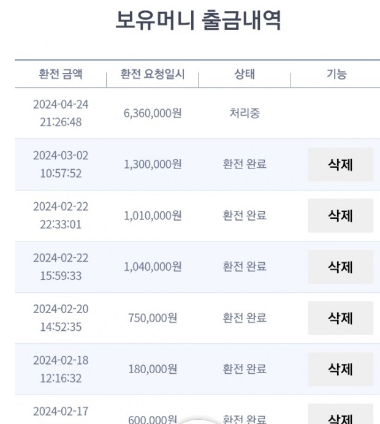Image resolution: width=380 pixels, height=424 pixels.
Task: Click the 2024-02-18 12:16:32 date cell
Action: (61, 369)
